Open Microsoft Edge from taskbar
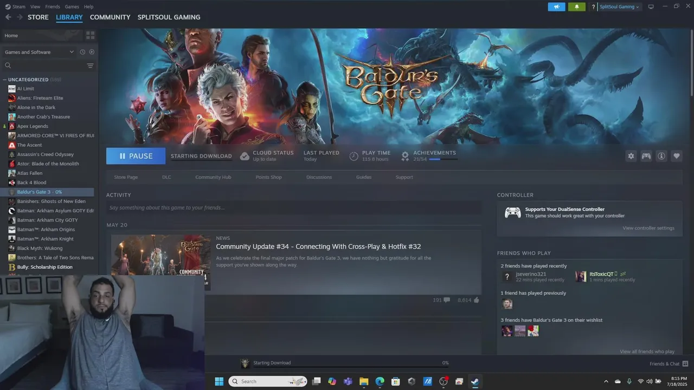The height and width of the screenshot is (390, 694). pos(380,381)
